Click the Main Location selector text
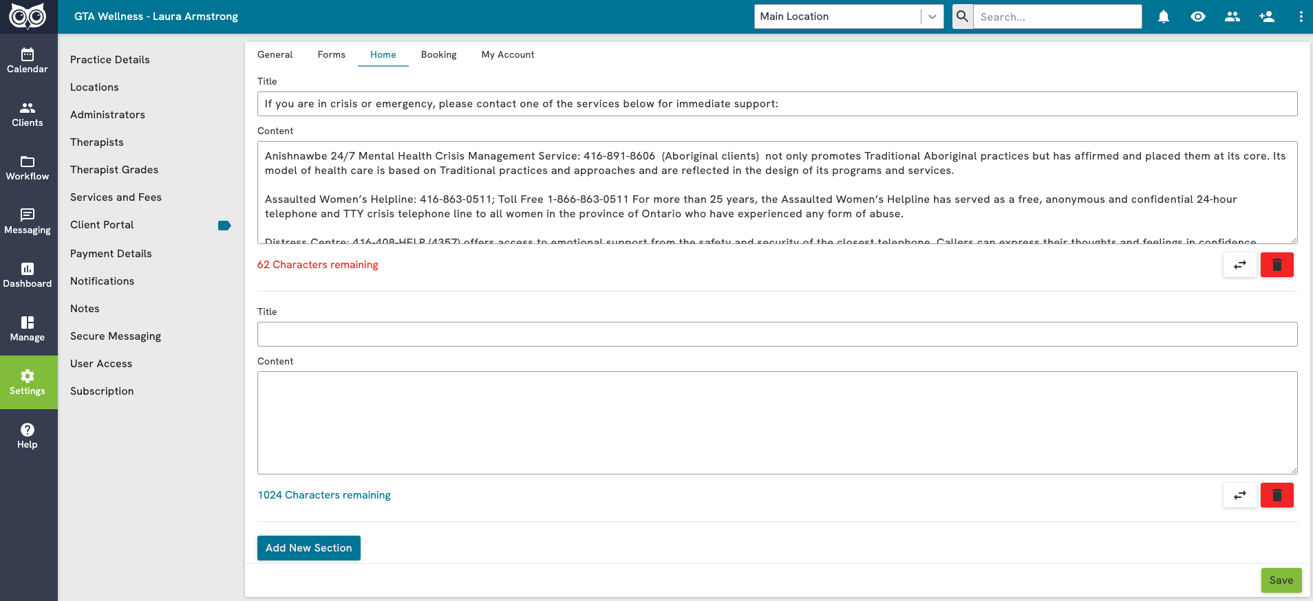 point(794,17)
